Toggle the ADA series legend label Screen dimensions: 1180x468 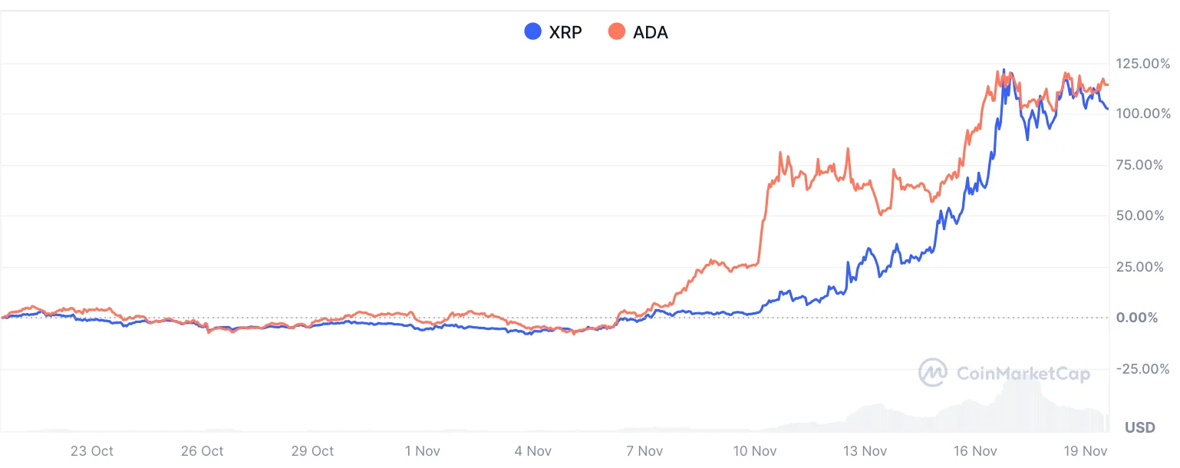[x=651, y=32]
